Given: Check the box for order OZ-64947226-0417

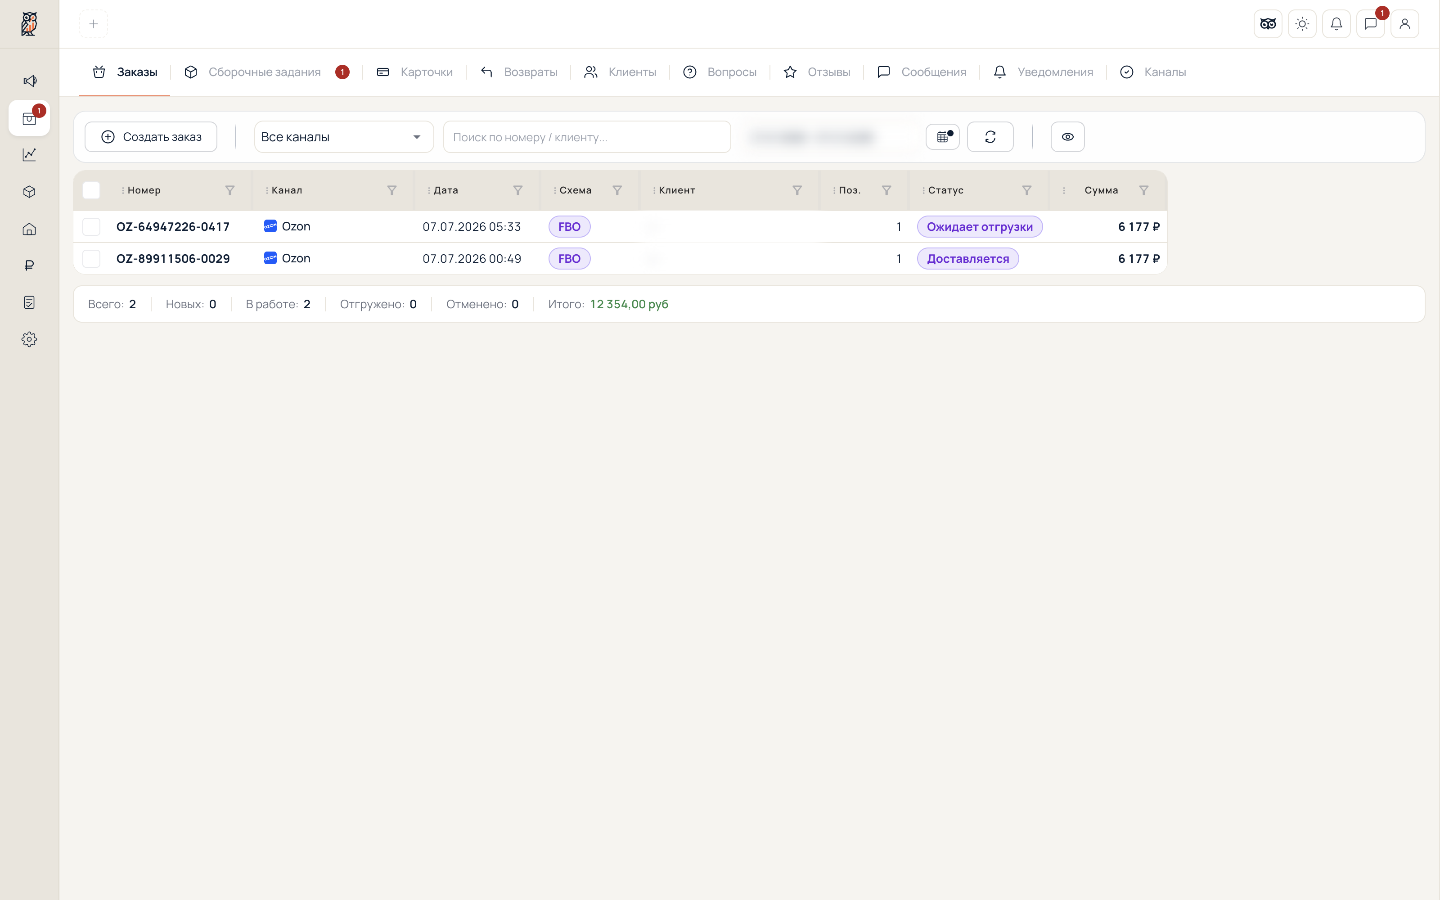Looking at the screenshot, I should coord(91,227).
